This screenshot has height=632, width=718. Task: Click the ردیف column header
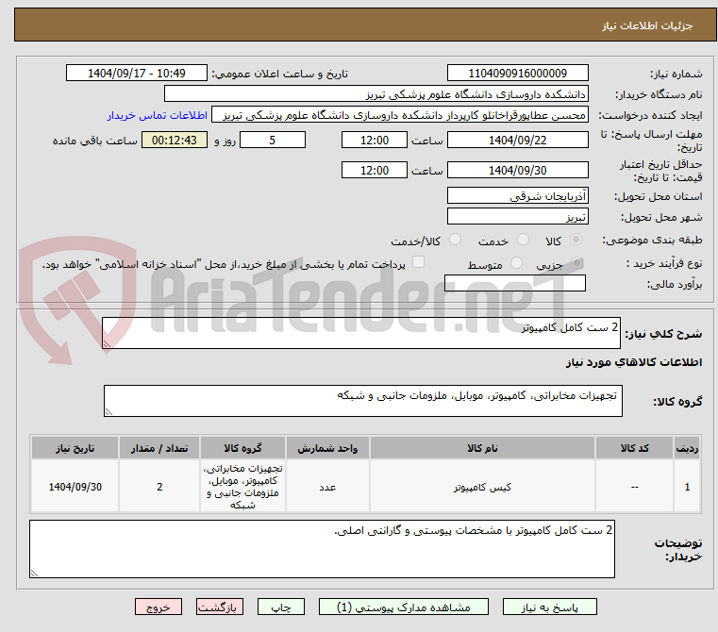[687, 448]
